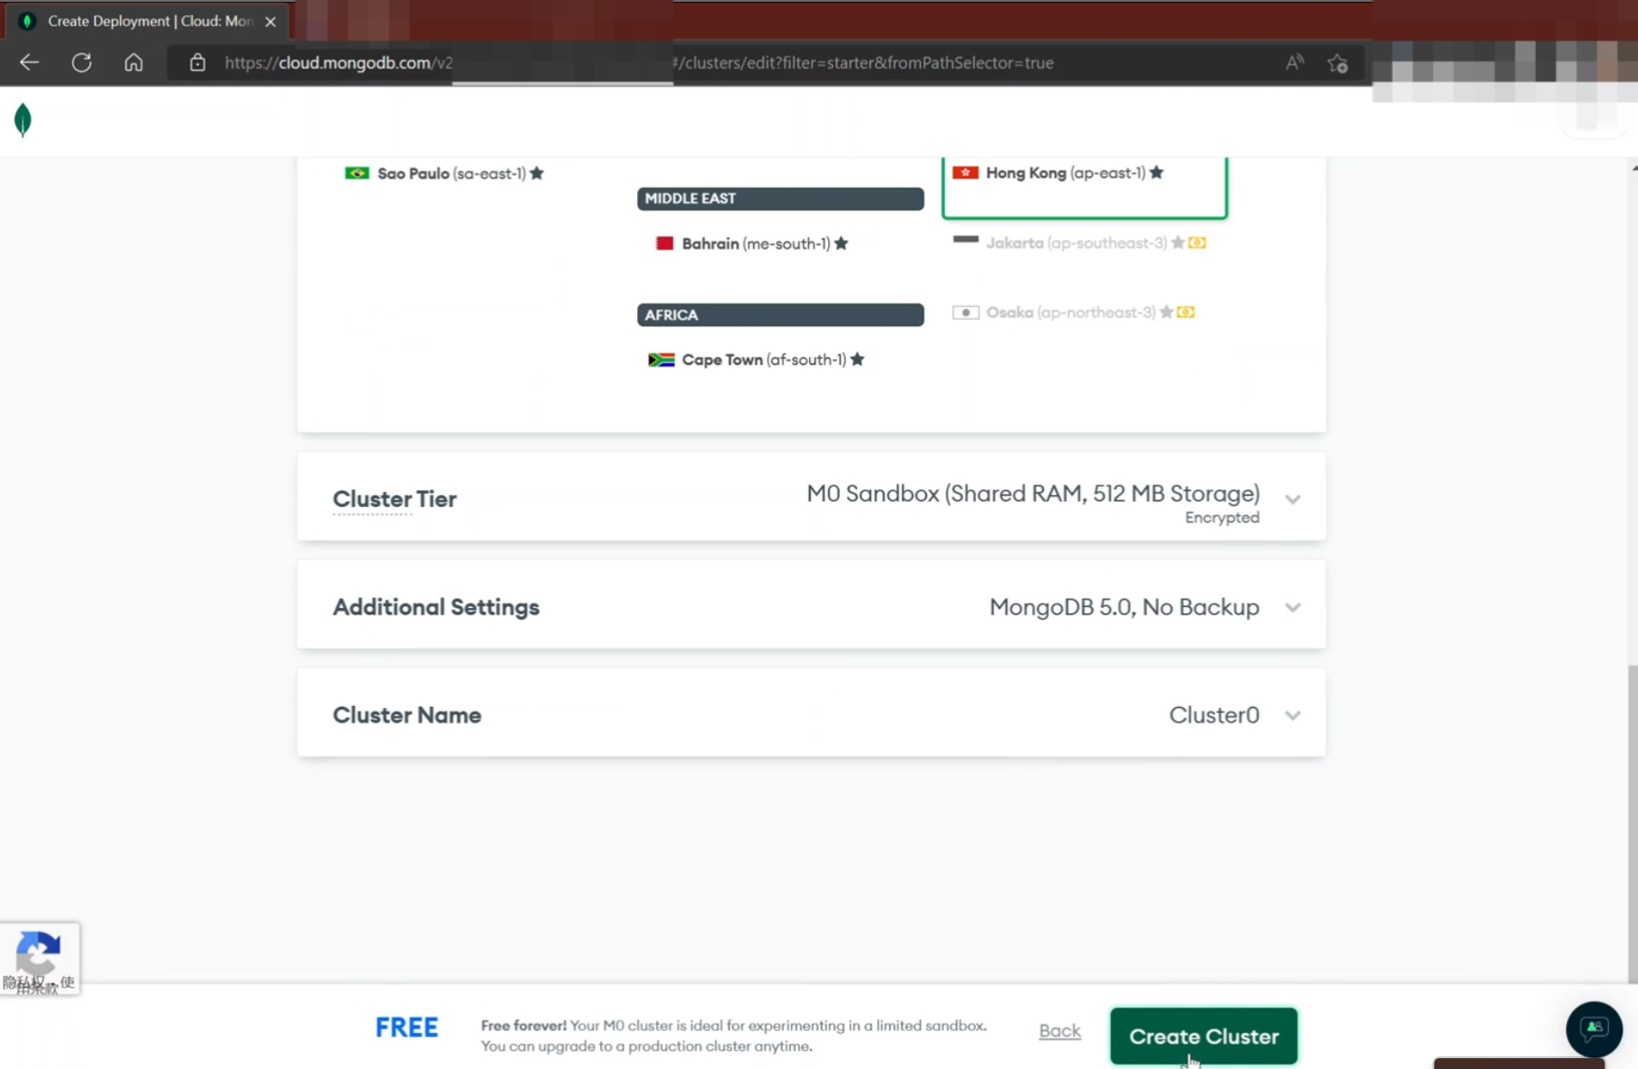Click the yellow paid-tier icon beside Jakarta
The height and width of the screenshot is (1069, 1638).
1197,242
